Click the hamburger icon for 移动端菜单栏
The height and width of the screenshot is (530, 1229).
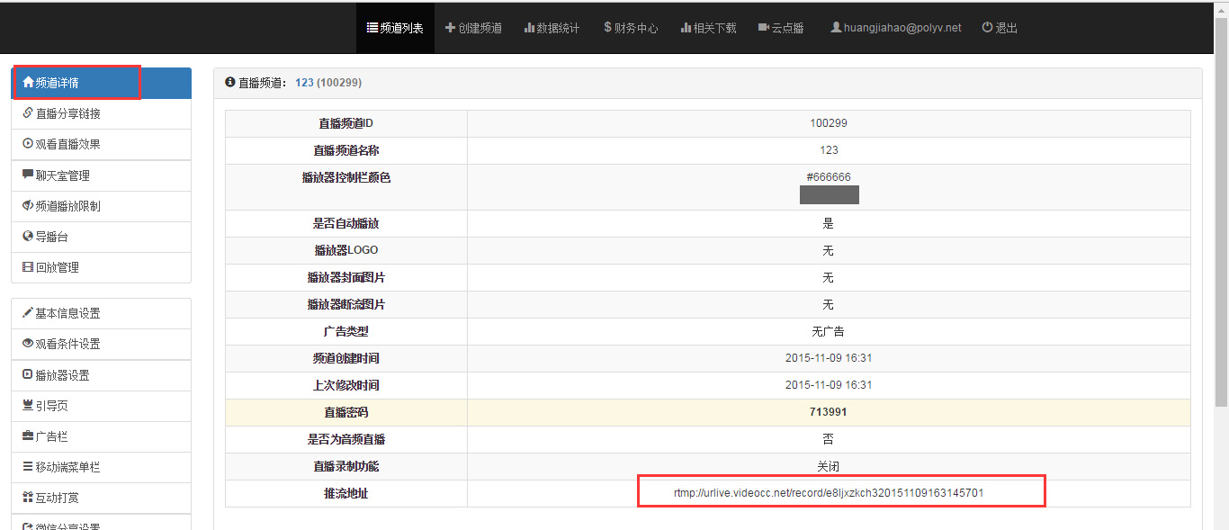28,467
